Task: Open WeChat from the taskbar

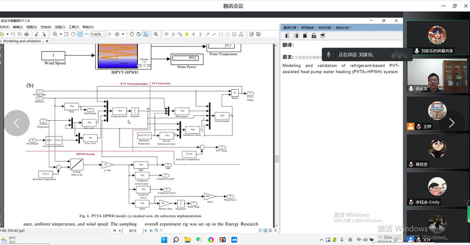Action: [x=199, y=240]
